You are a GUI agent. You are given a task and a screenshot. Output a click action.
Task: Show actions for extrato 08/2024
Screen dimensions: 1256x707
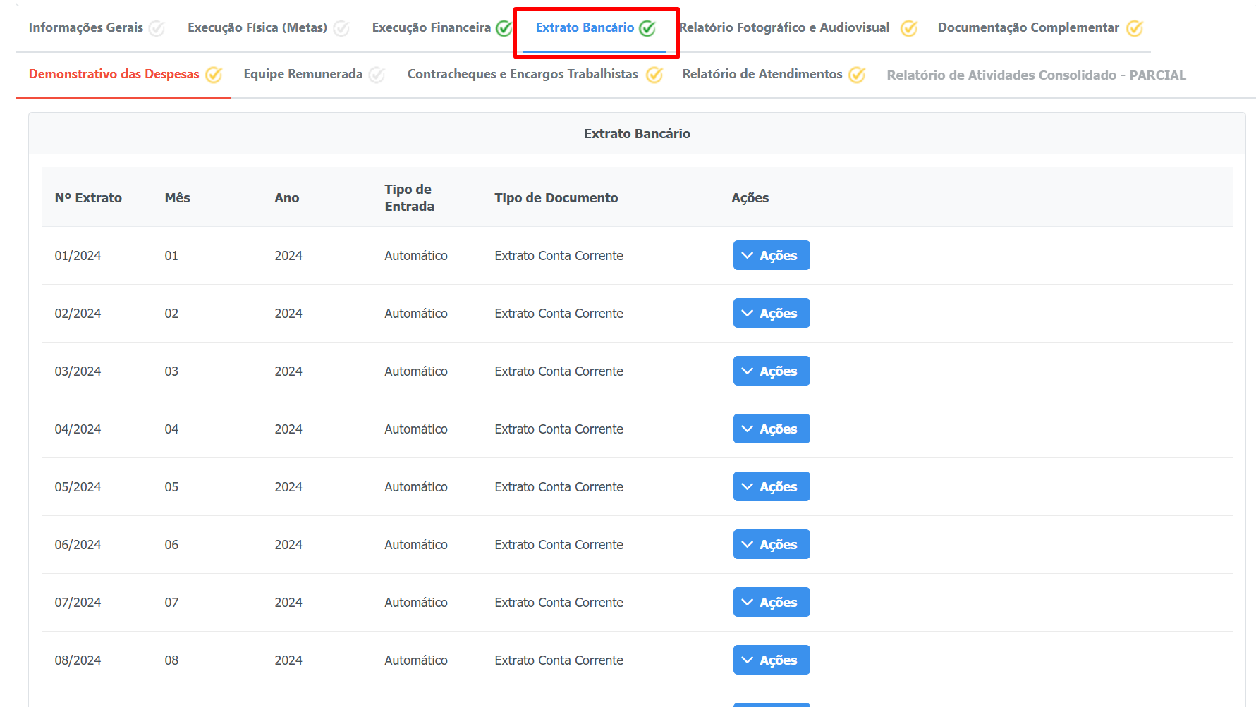(x=772, y=660)
